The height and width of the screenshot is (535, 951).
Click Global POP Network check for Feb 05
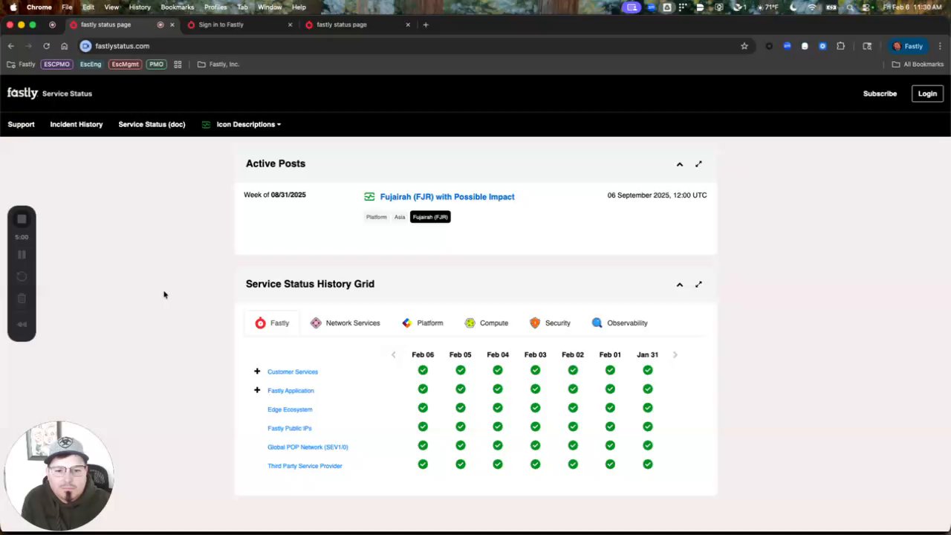[x=461, y=445]
